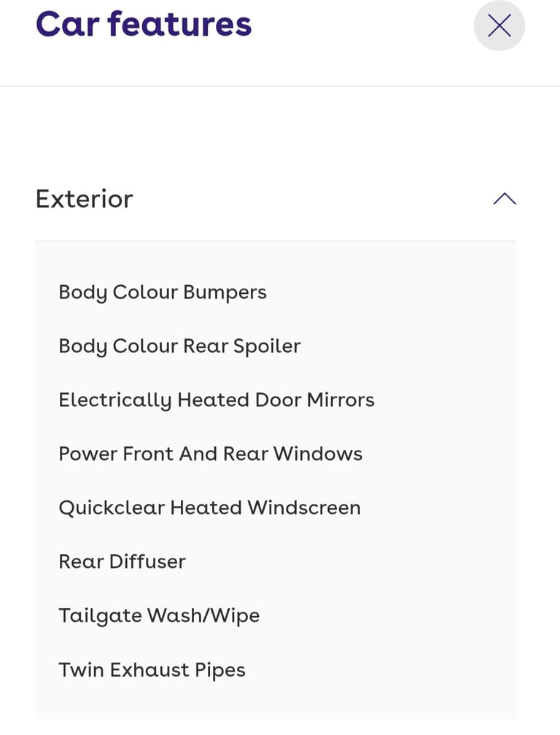This screenshot has height=735, width=560.
Task: Click Quickclear Heated Windscreen entry
Action: click(209, 508)
